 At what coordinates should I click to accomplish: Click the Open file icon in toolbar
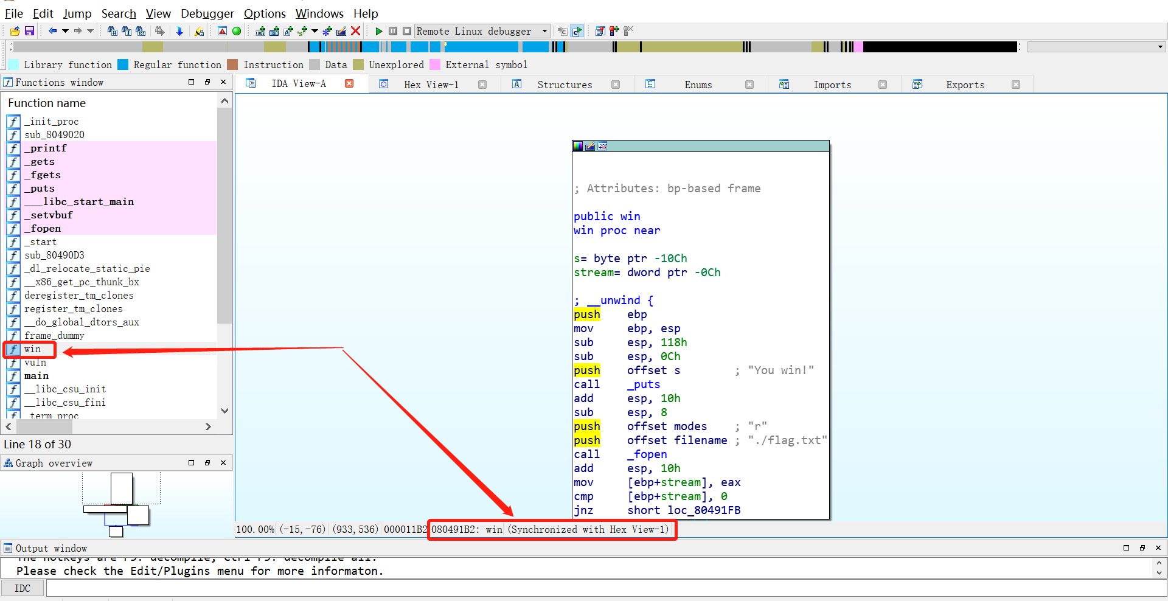(15, 31)
